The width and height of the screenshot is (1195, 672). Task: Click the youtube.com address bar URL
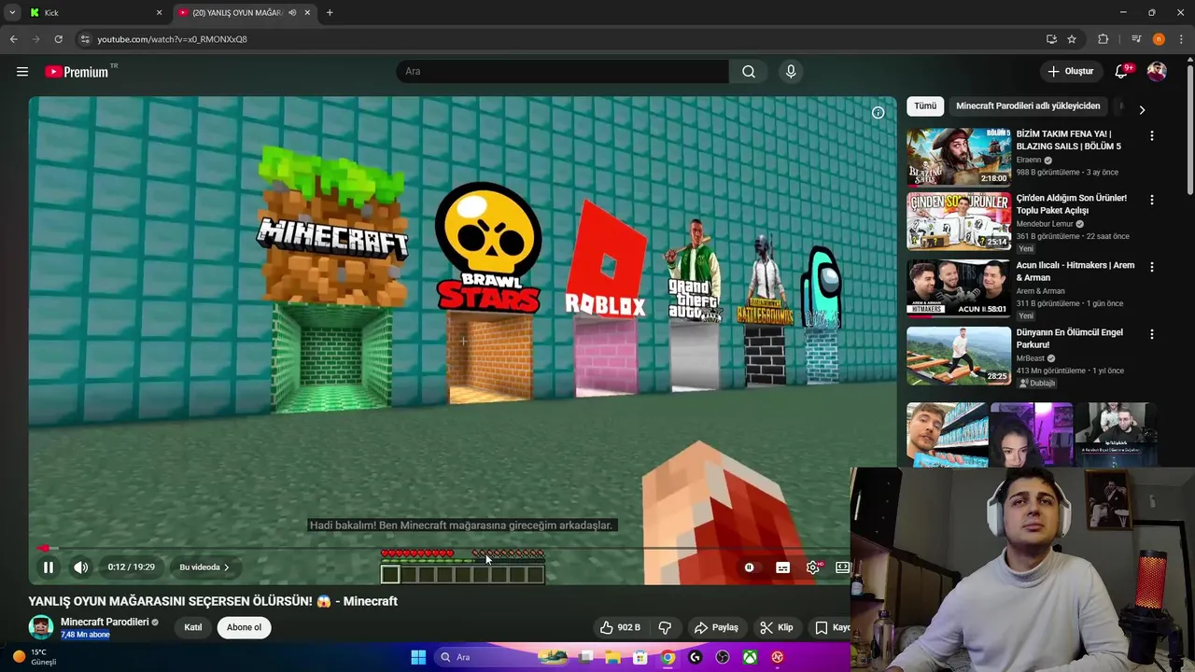click(173, 39)
